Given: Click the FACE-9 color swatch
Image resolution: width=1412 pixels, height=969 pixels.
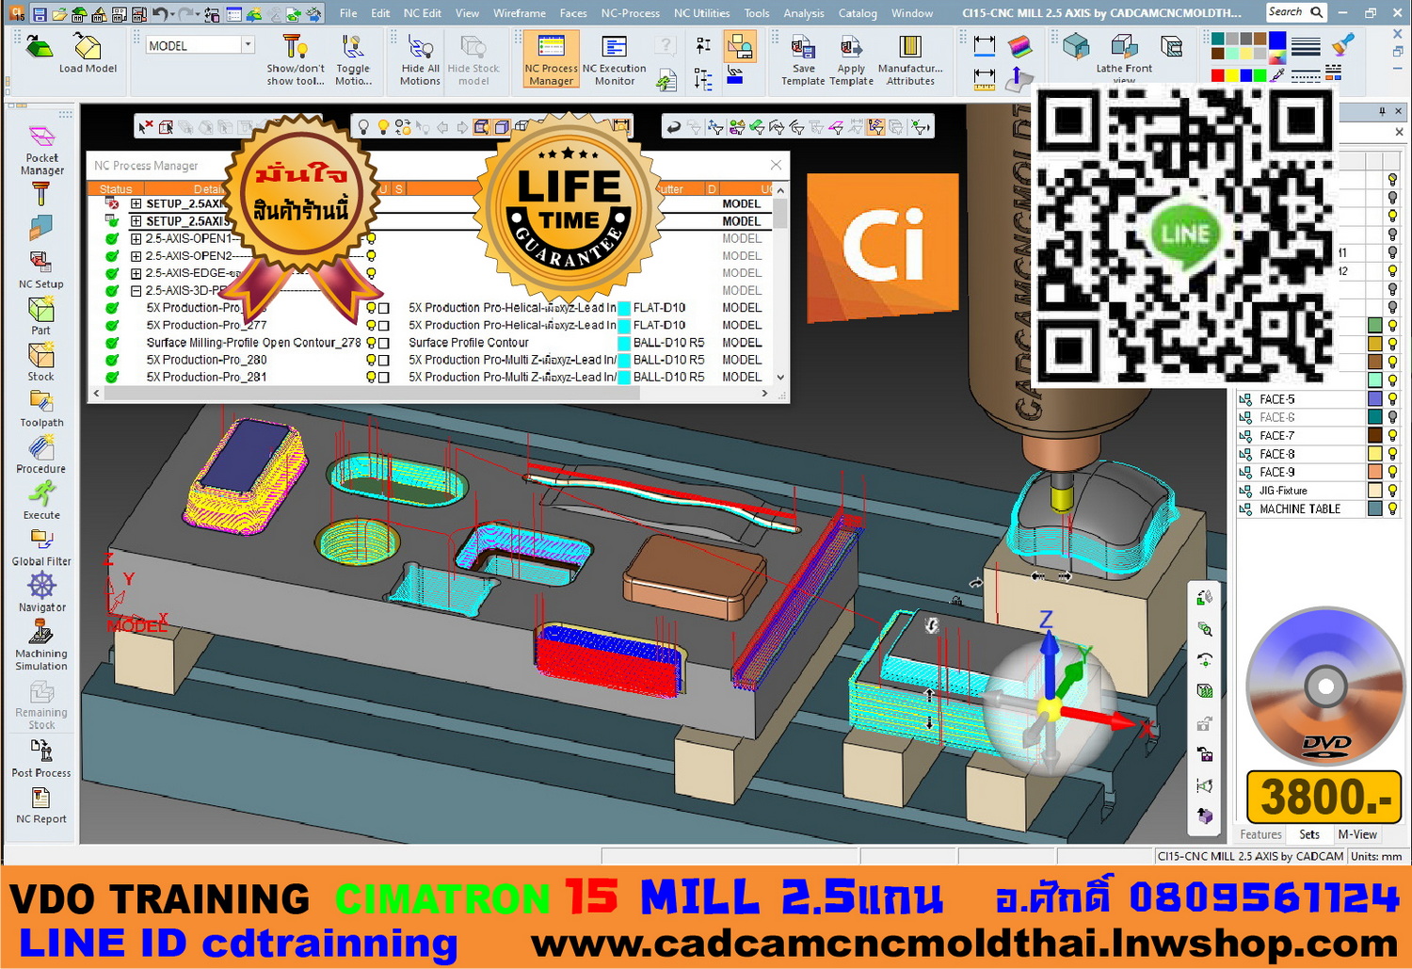Looking at the screenshot, I should coord(1374,472).
